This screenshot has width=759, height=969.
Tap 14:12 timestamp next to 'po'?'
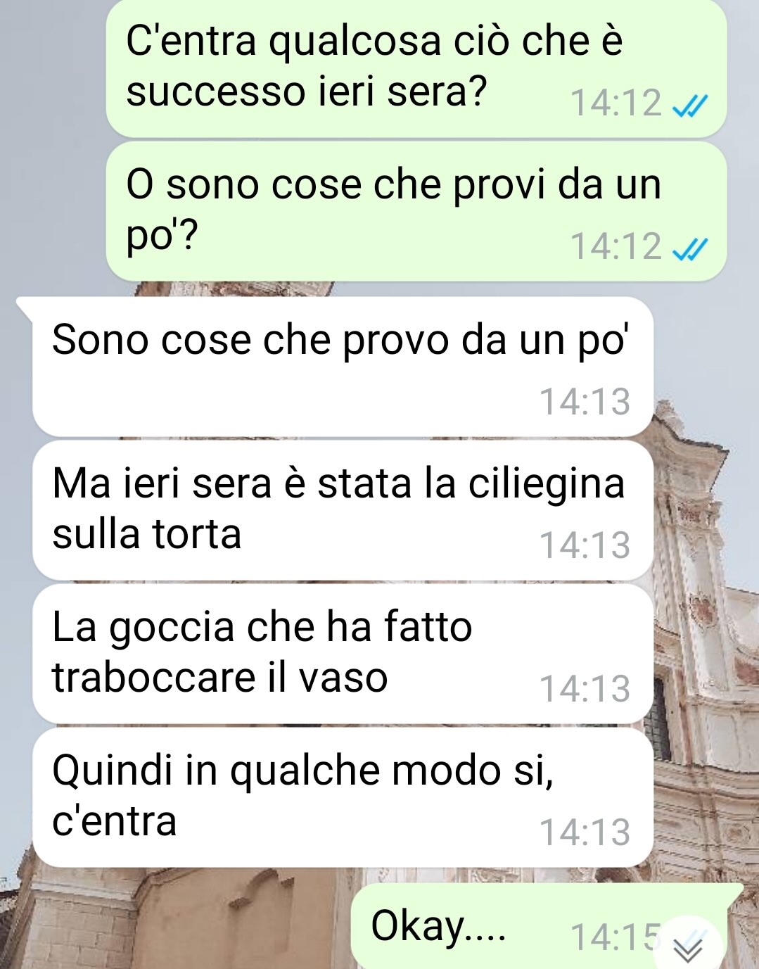click(x=616, y=247)
